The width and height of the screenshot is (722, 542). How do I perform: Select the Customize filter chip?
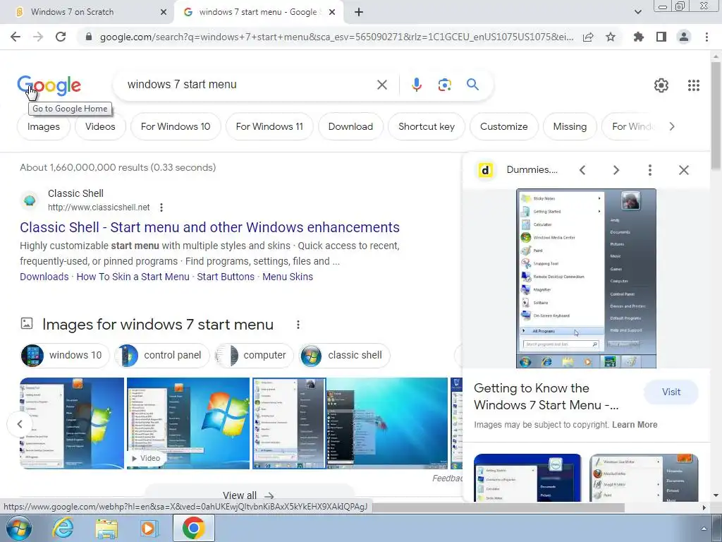tap(503, 127)
